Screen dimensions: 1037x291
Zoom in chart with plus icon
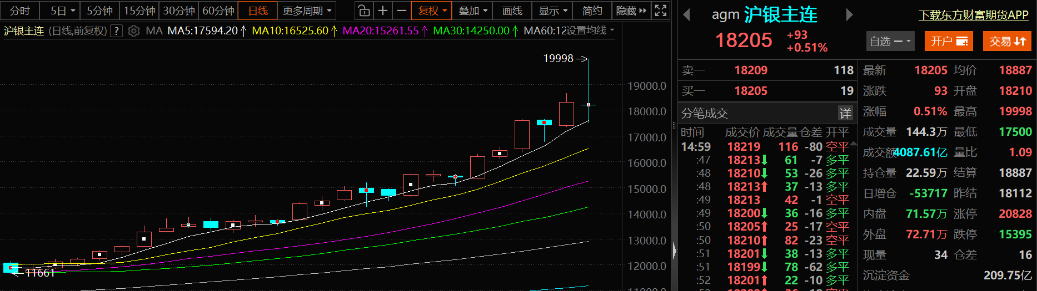[x=383, y=11]
